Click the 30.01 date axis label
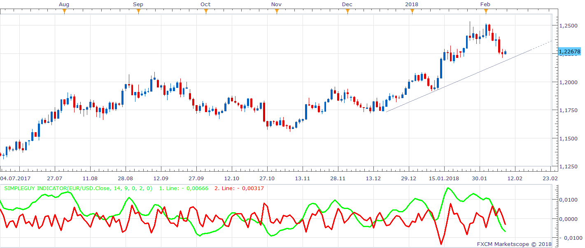The image size is (585, 248). pos(479,179)
